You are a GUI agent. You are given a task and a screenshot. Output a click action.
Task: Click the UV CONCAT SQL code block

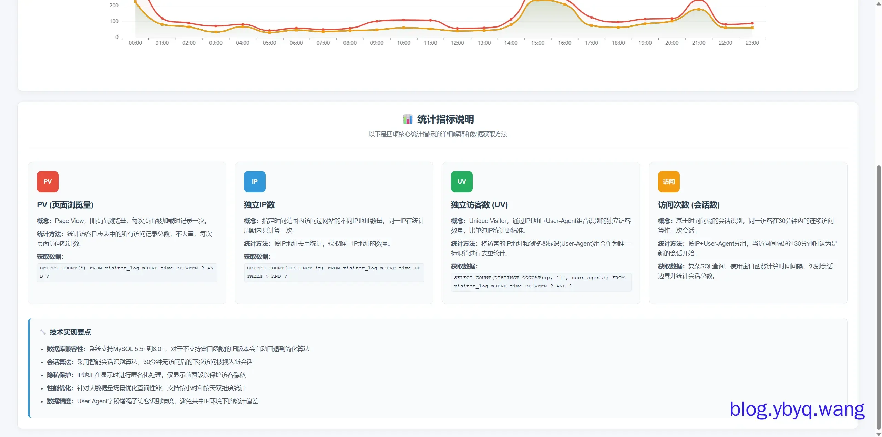pos(541,282)
